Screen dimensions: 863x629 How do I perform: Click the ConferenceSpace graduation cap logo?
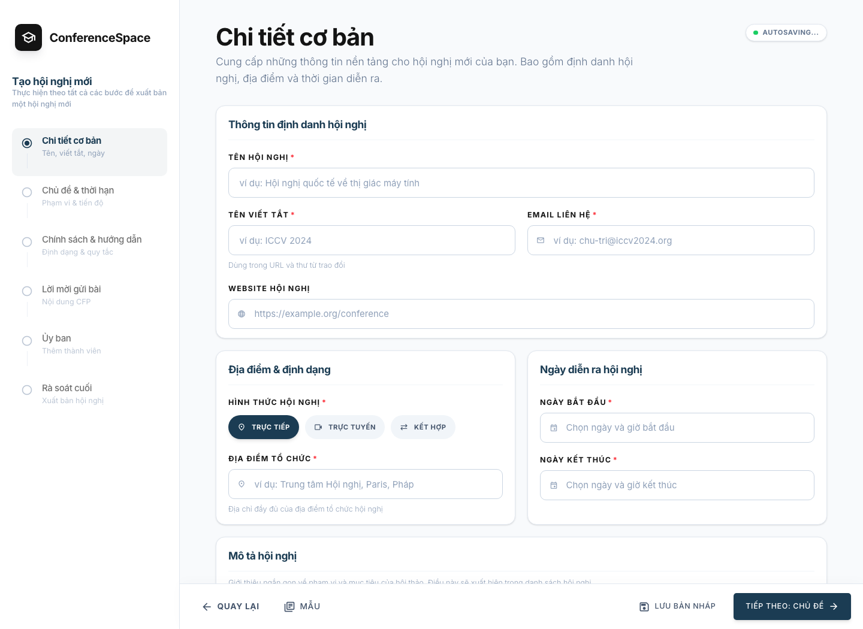[x=28, y=38]
